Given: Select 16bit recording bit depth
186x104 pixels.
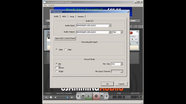Looking at the screenshot, I should (x=57, y=49).
